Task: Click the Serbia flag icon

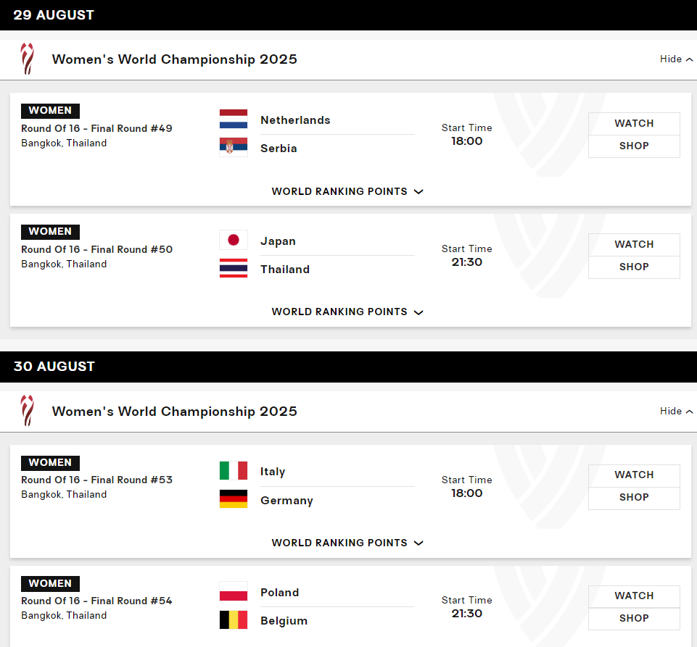Action: tap(234, 148)
